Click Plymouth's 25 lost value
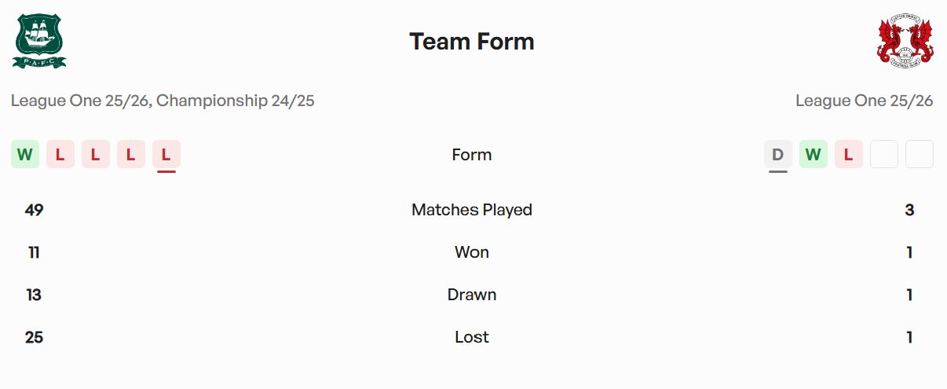This screenshot has width=947, height=389. pyautogui.click(x=34, y=337)
